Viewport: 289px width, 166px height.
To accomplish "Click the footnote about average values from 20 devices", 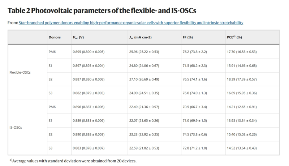I will point(73,160).
